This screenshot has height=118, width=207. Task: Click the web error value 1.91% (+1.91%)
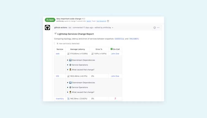click(x=100, y=54)
